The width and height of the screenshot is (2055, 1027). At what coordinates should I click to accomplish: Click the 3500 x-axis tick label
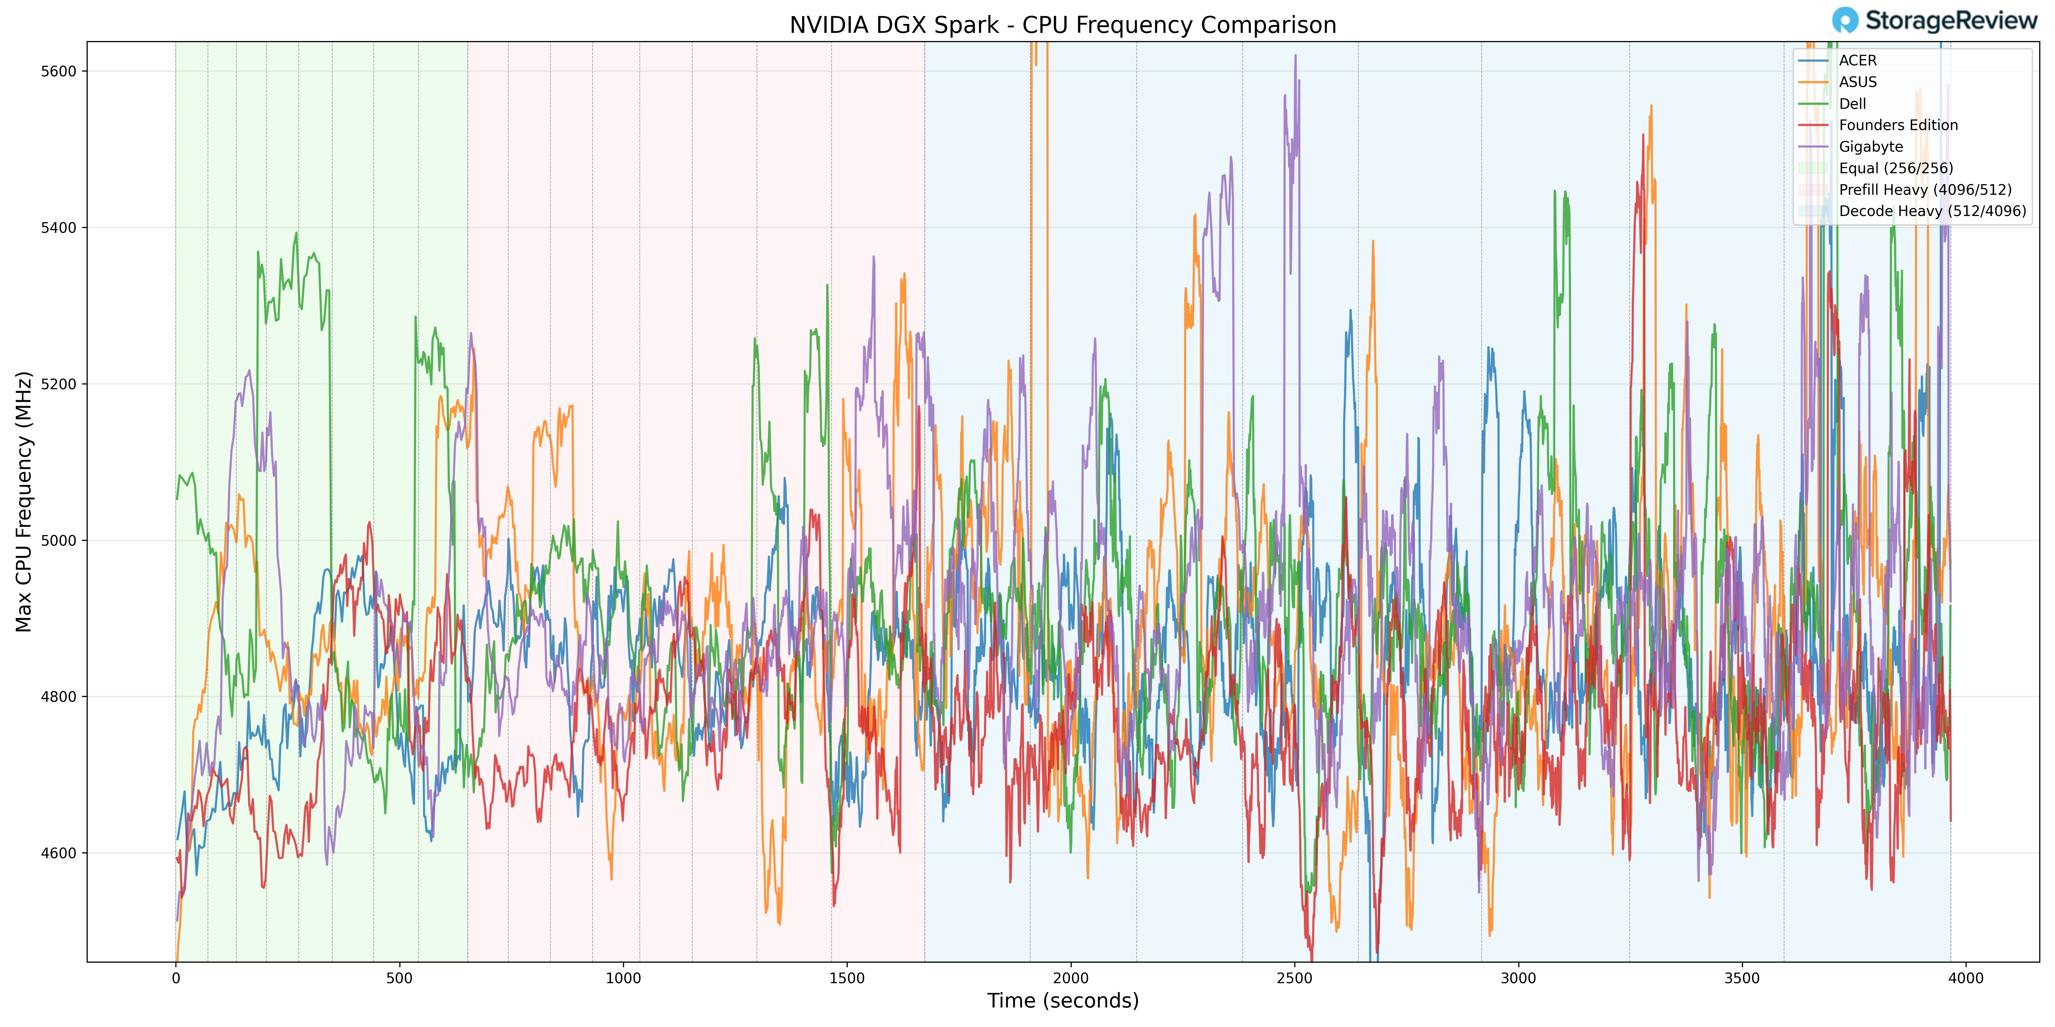coord(1742,978)
